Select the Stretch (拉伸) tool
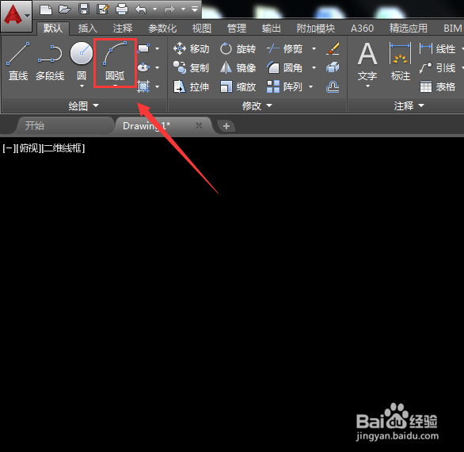This screenshot has height=452, width=464. [192, 87]
